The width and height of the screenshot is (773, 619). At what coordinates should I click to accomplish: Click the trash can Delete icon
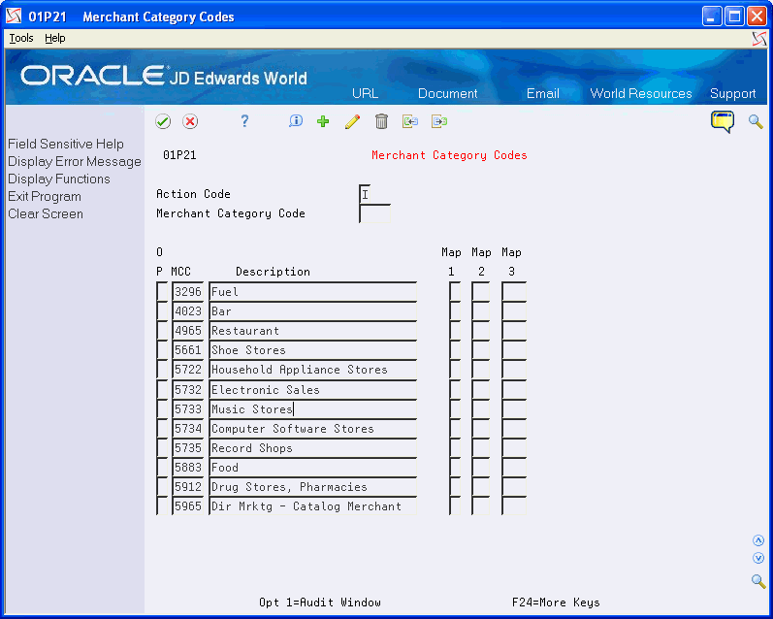[381, 121]
